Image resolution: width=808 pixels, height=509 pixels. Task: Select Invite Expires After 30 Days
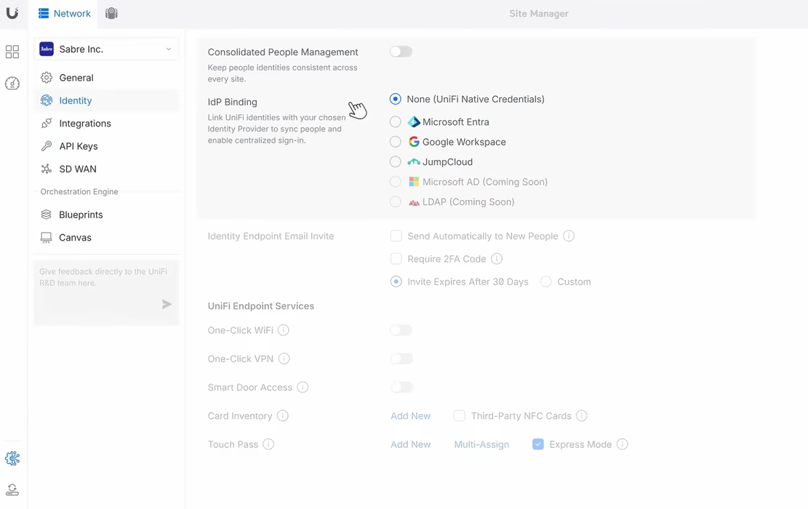point(396,282)
